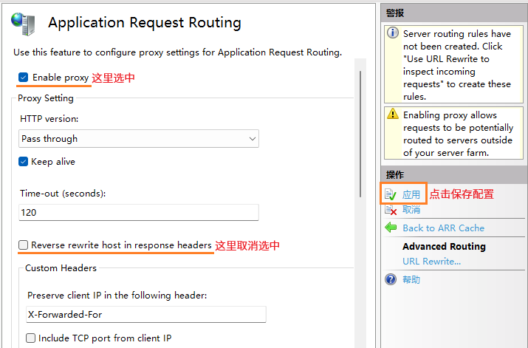The height and width of the screenshot is (348, 528).
Task: Click the 应用 apply icon with green check
Action: [391, 194]
